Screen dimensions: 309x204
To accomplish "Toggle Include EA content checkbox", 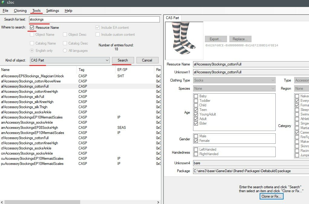I will click(x=97, y=27).
